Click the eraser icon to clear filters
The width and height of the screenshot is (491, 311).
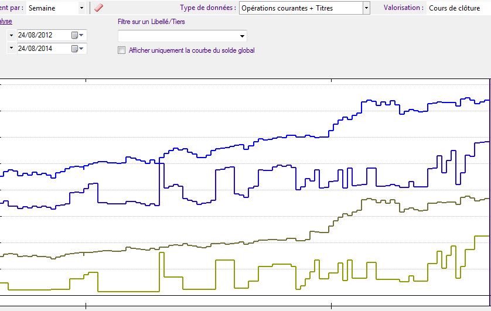[98, 8]
